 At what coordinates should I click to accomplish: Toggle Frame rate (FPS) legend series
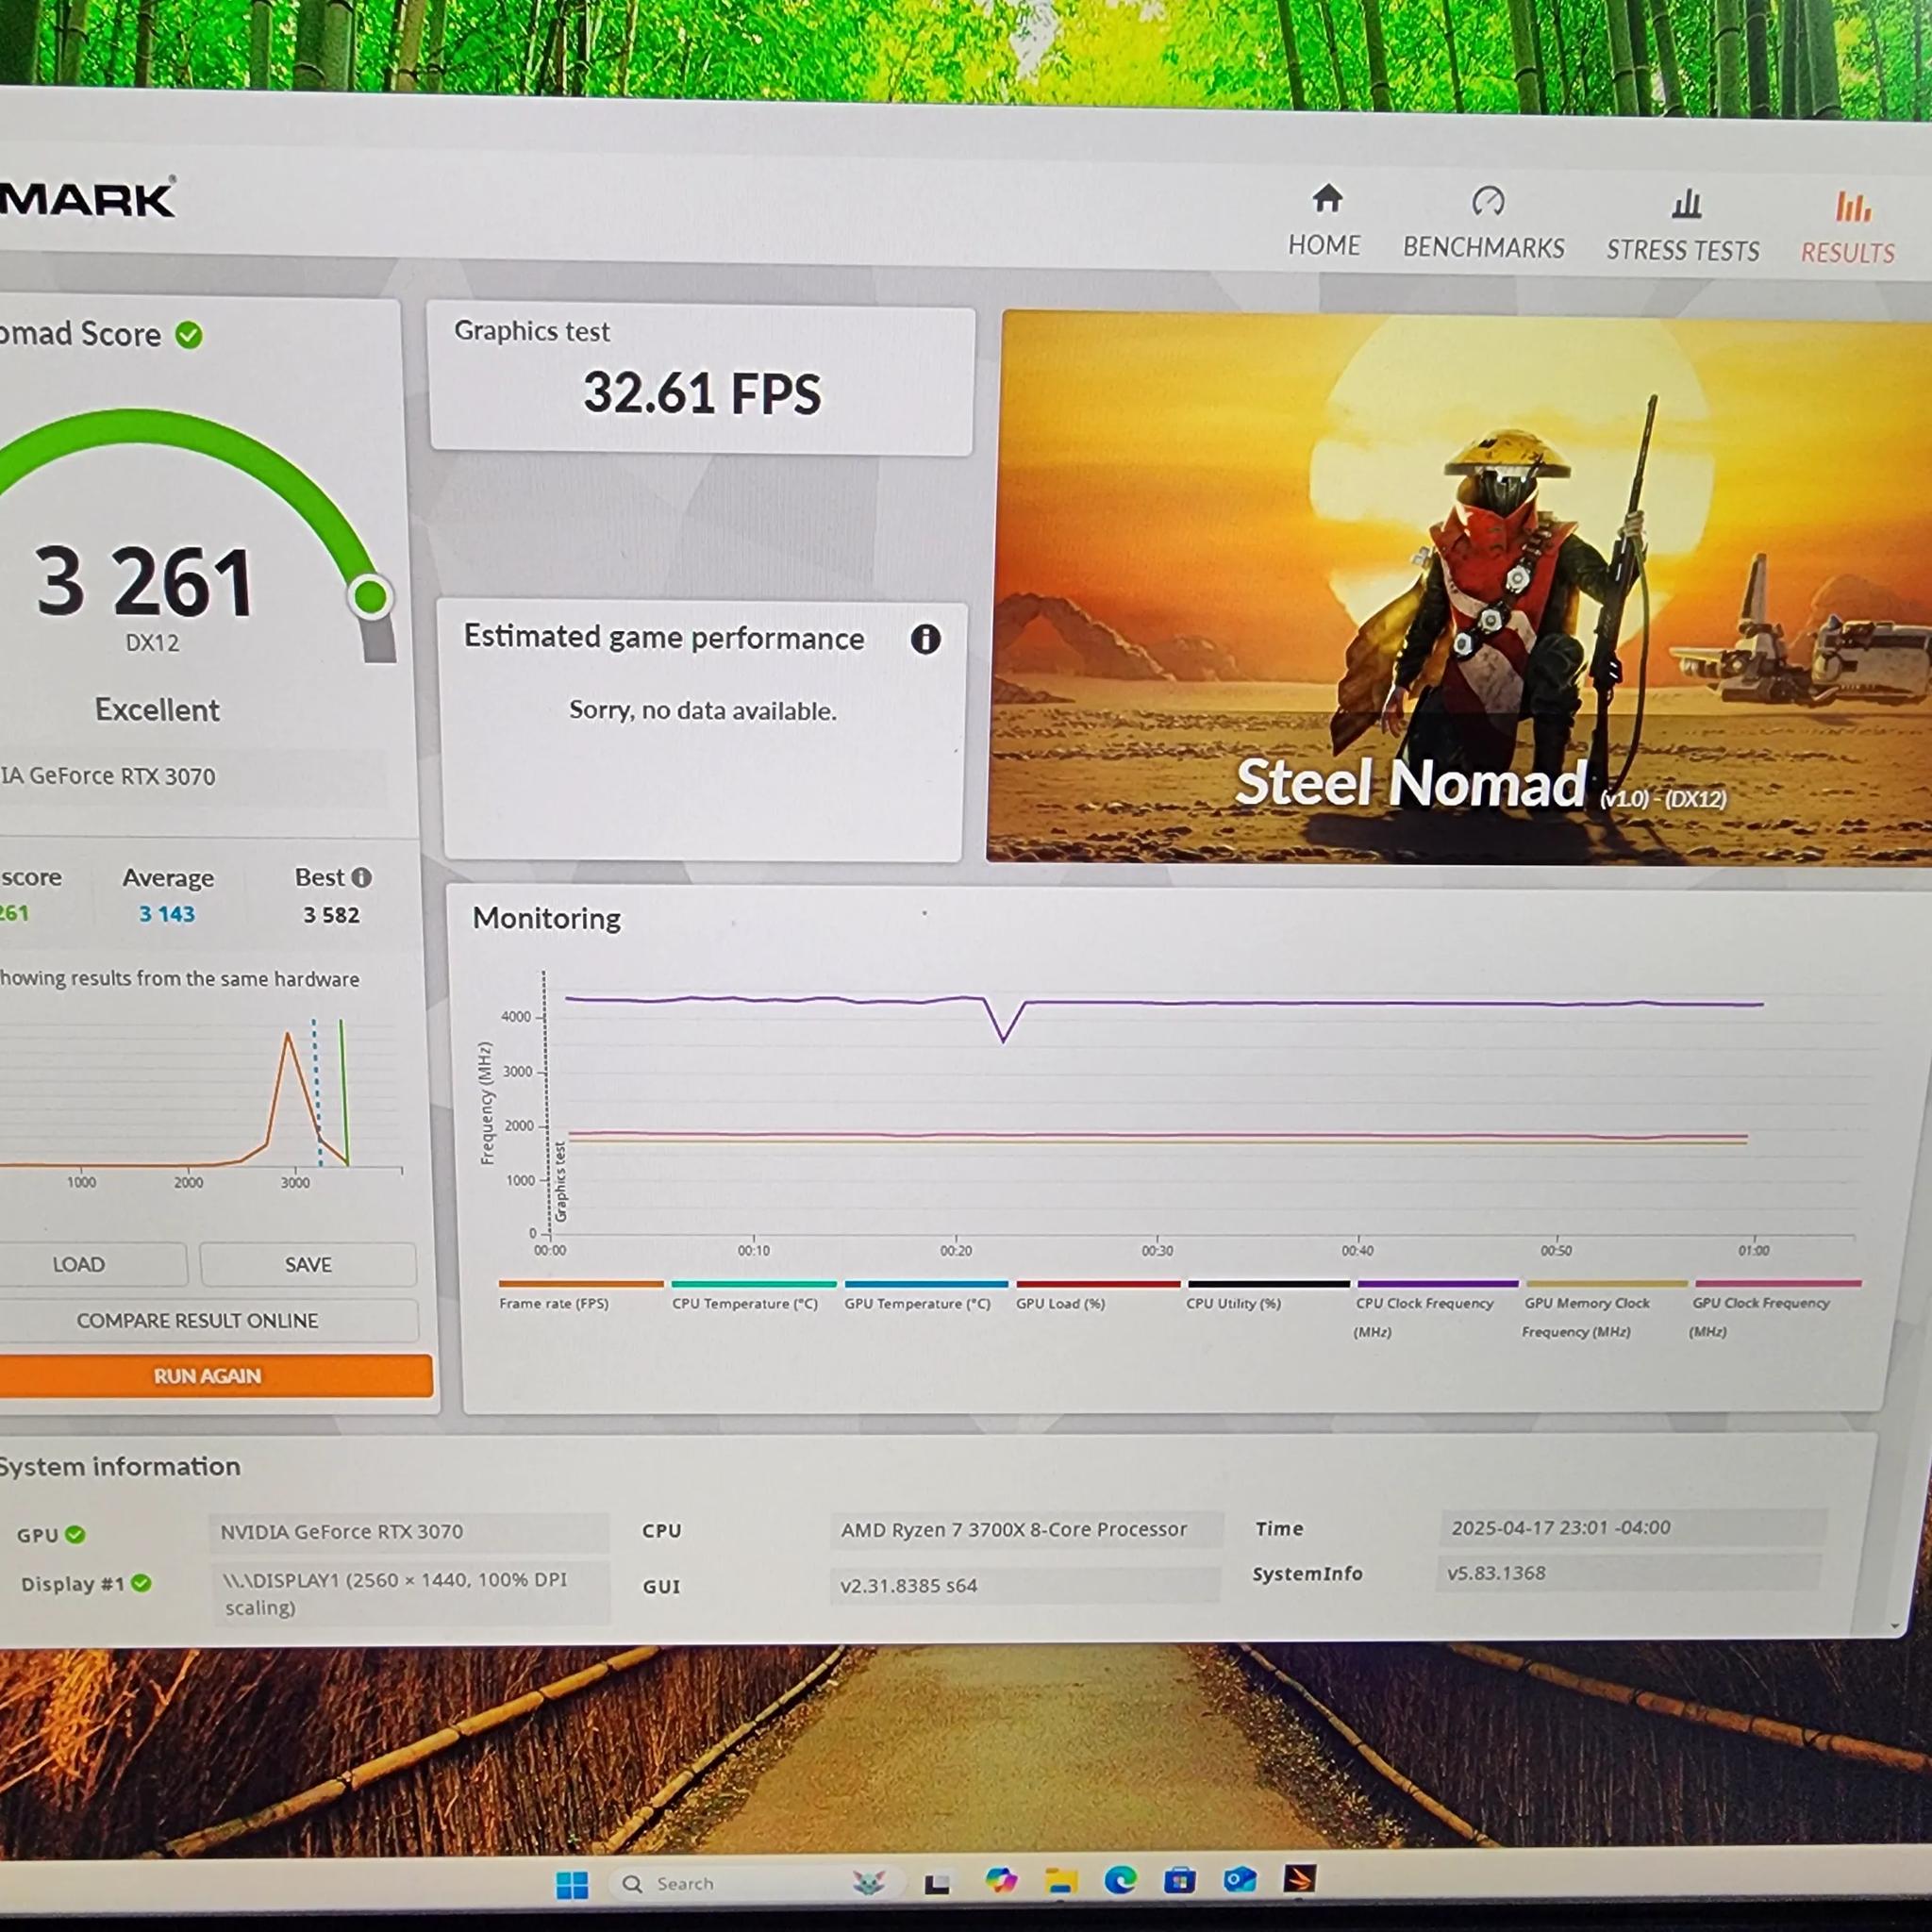(580, 1294)
